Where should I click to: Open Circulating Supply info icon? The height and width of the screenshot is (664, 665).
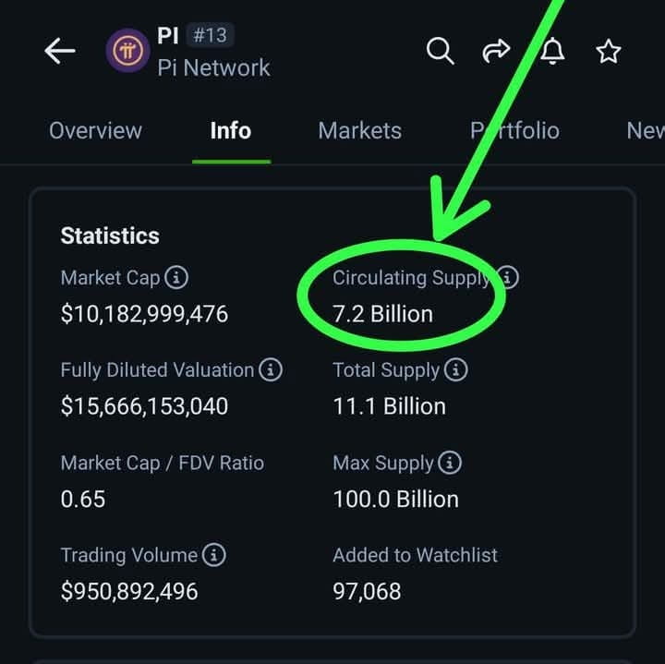[x=507, y=278]
